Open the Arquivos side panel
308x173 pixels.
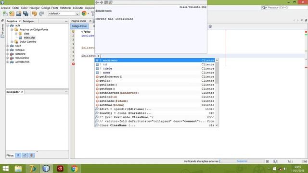click(2, 29)
